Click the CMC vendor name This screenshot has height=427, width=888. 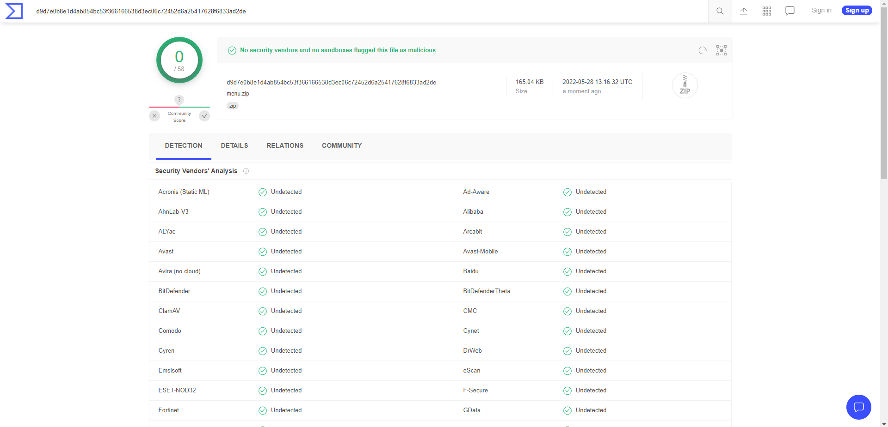pos(470,311)
